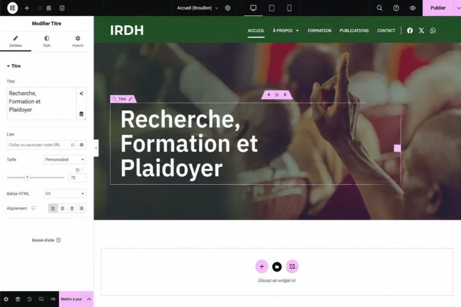Click the heading text Recherche, Formation et Plaidoyer
The width and height of the screenshot is (461, 307).
(189, 143)
